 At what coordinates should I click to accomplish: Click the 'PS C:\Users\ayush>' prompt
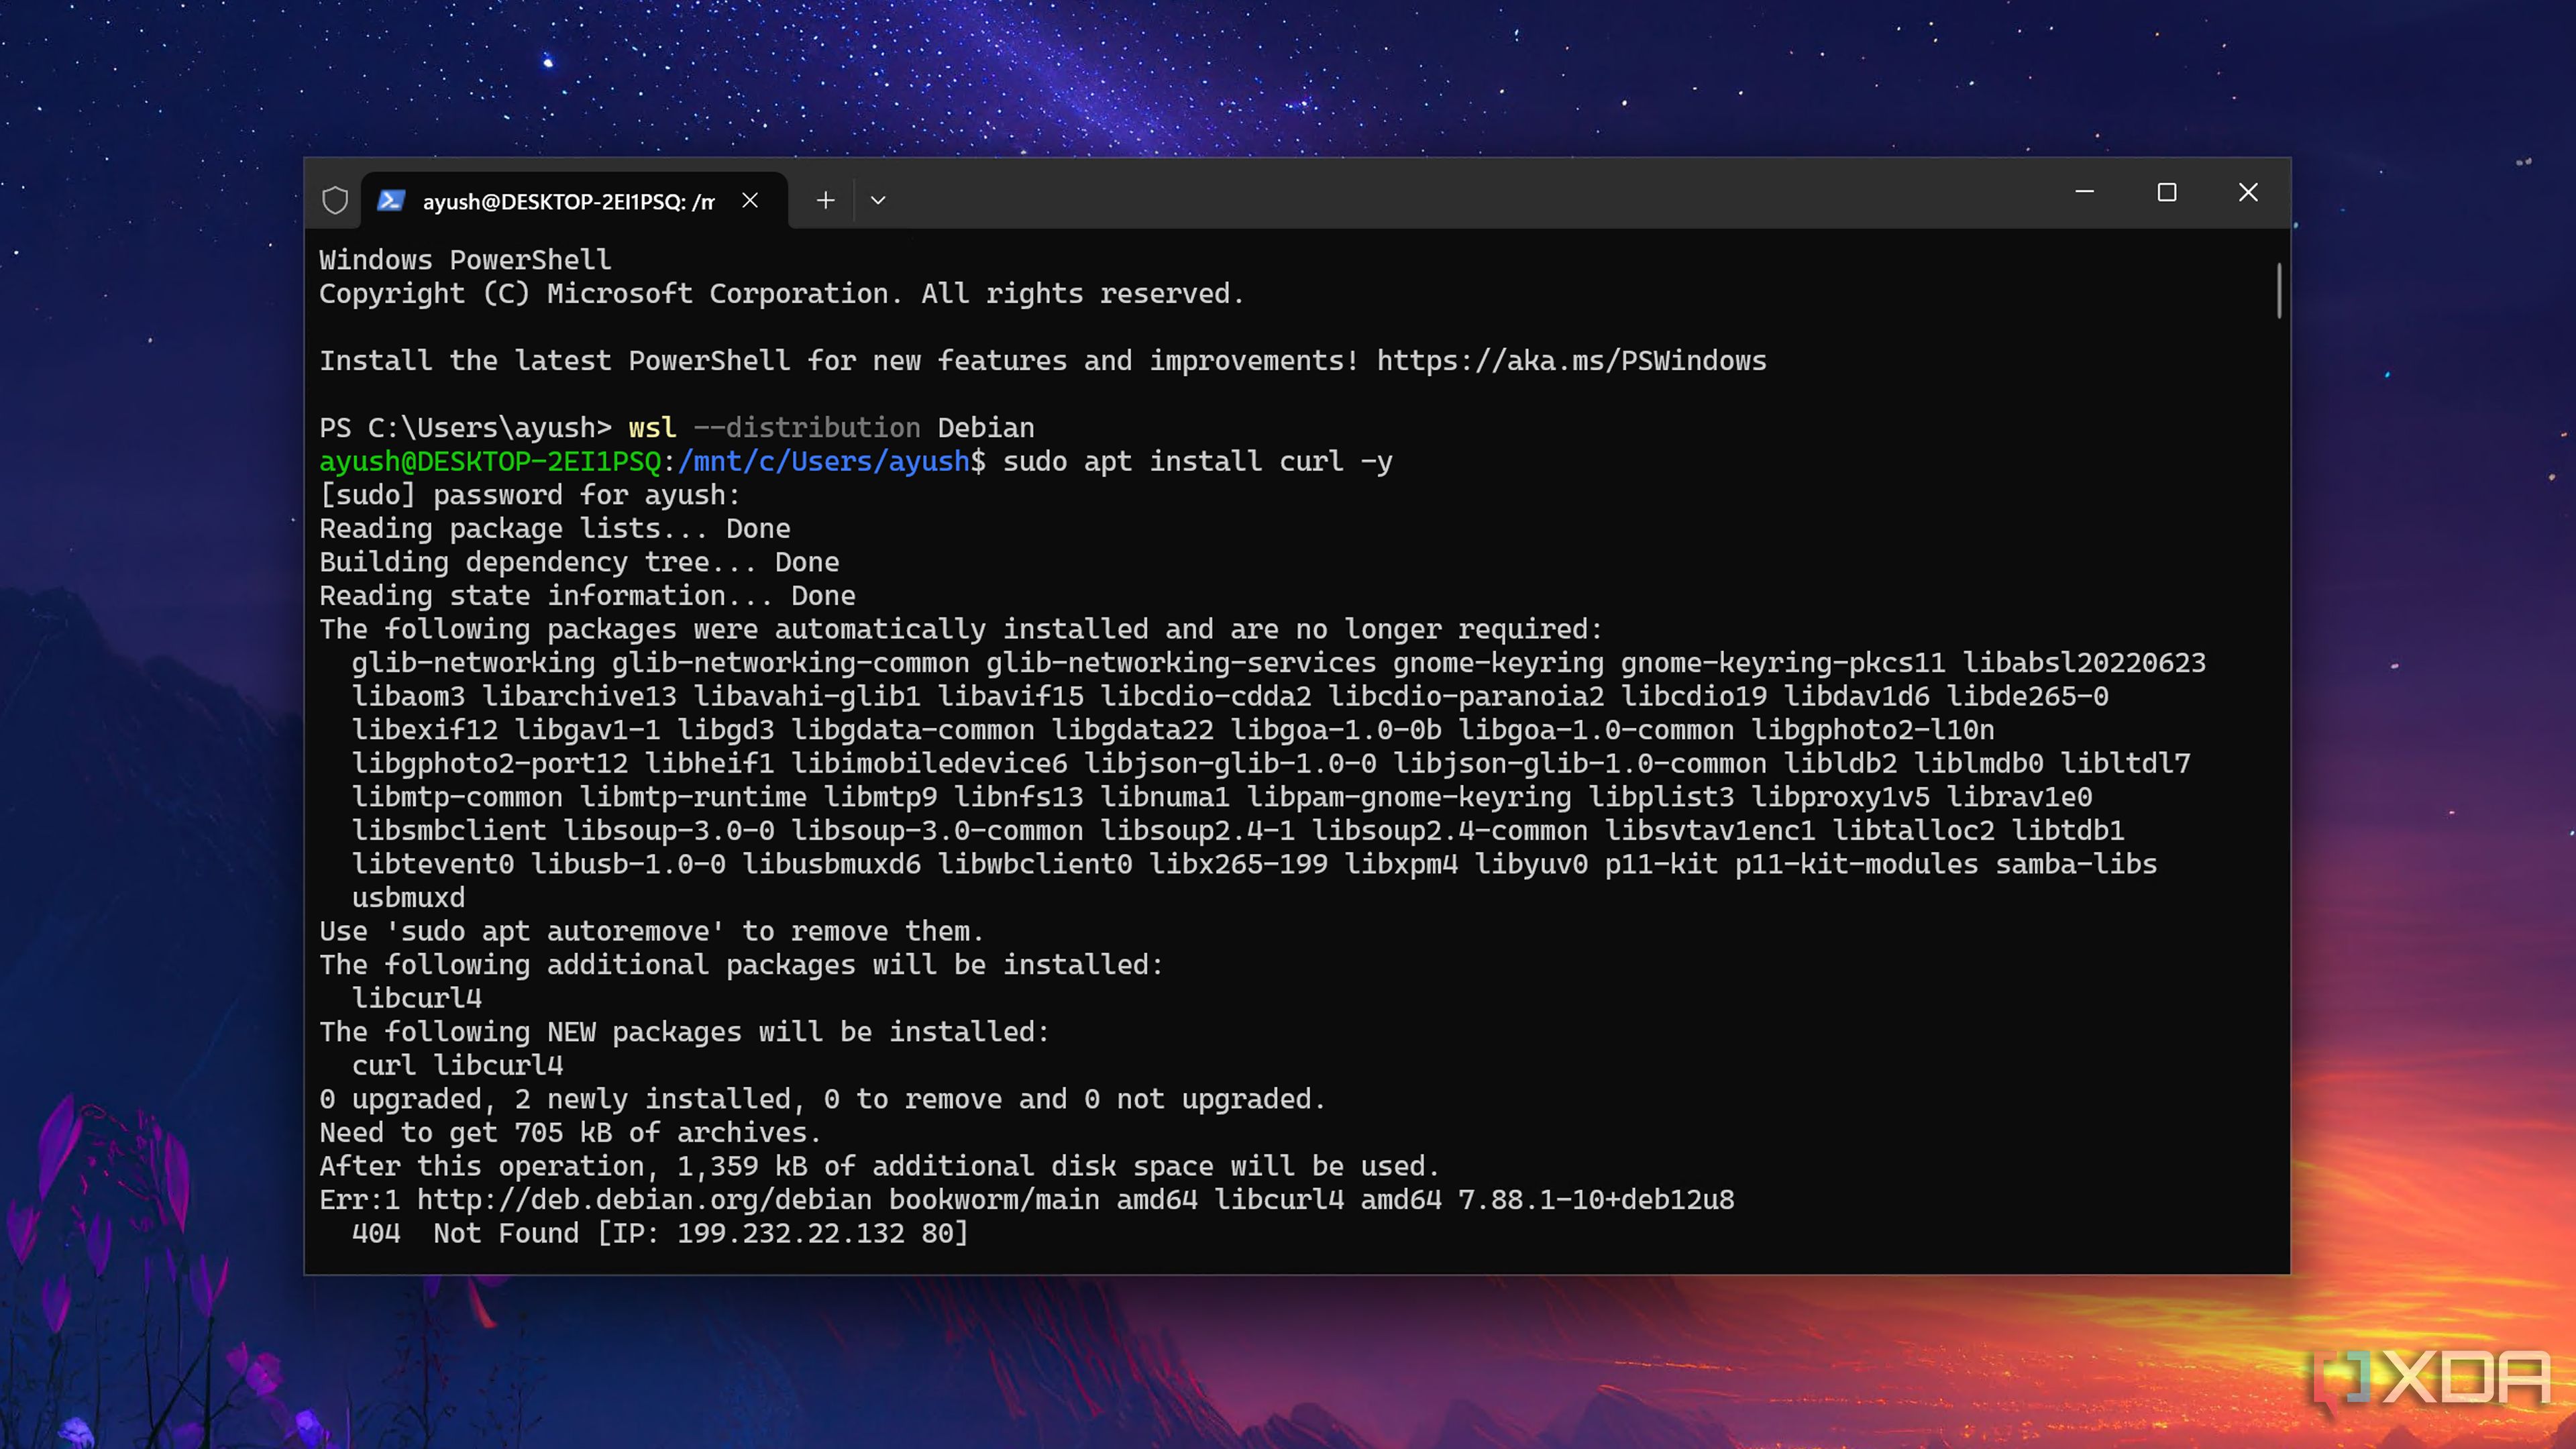[465, 428]
